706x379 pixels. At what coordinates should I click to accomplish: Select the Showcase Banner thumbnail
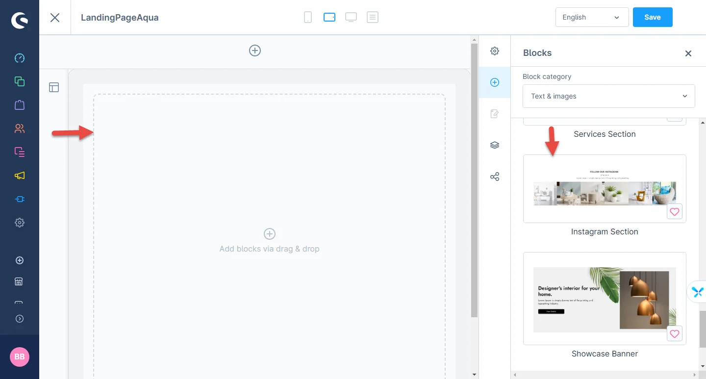tap(605, 298)
